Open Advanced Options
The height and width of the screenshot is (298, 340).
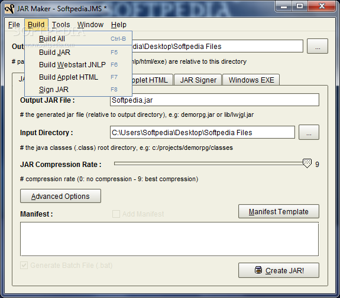[60, 196]
